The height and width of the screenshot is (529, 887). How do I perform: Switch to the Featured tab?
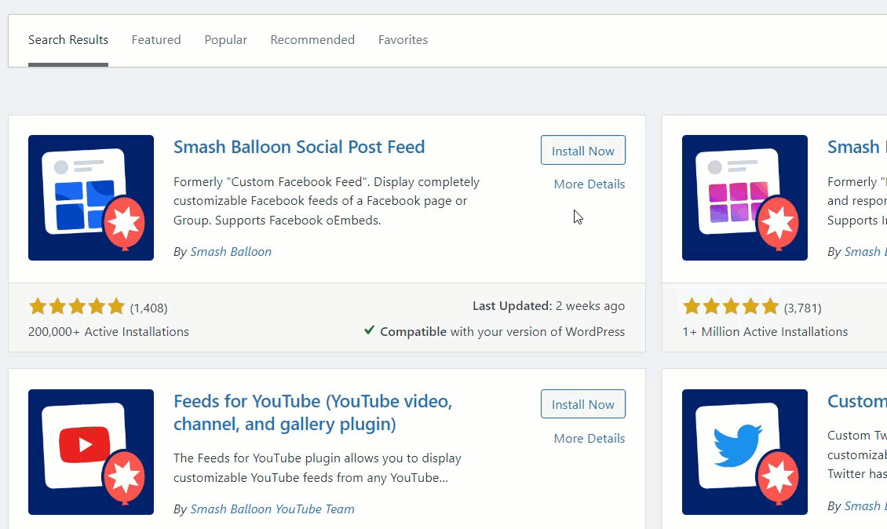point(156,40)
